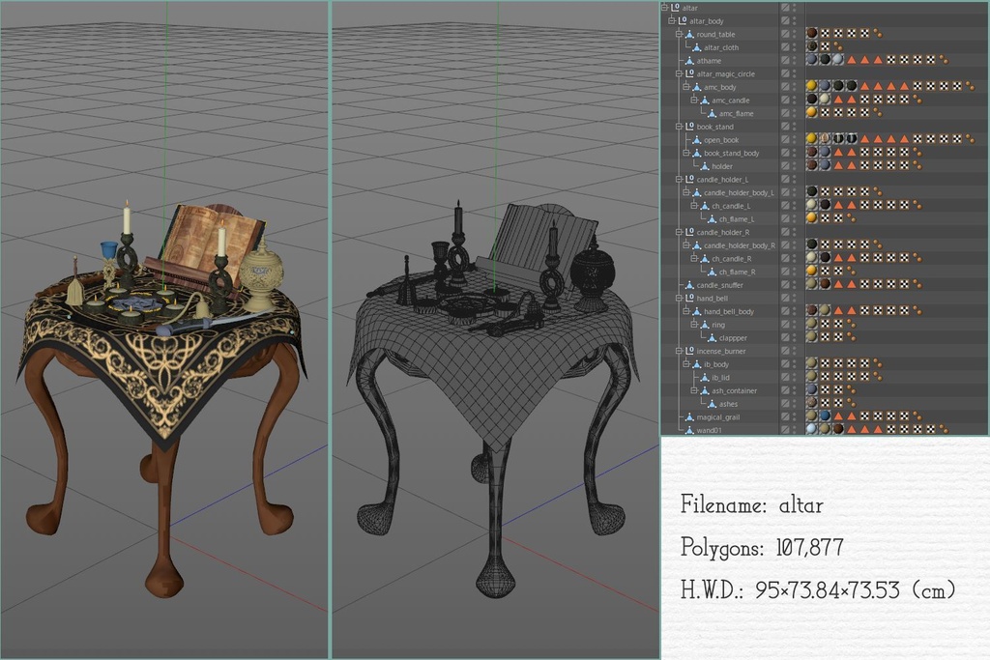Select the ib_body object name
This screenshot has height=660, width=990.
pyautogui.click(x=716, y=364)
